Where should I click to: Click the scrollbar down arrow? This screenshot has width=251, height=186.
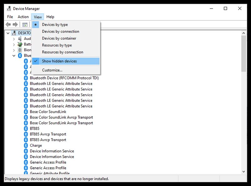click(243, 172)
